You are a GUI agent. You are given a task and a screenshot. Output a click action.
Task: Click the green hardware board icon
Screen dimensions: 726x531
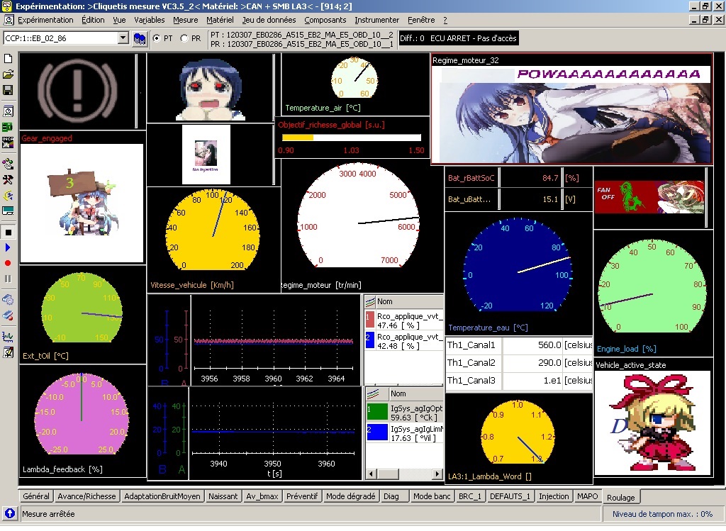(x=8, y=127)
